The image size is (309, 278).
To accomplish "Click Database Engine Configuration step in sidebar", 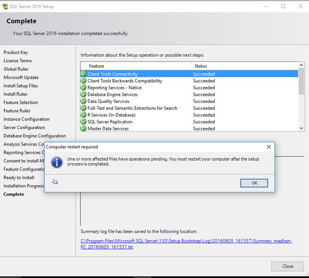I will [35, 136].
